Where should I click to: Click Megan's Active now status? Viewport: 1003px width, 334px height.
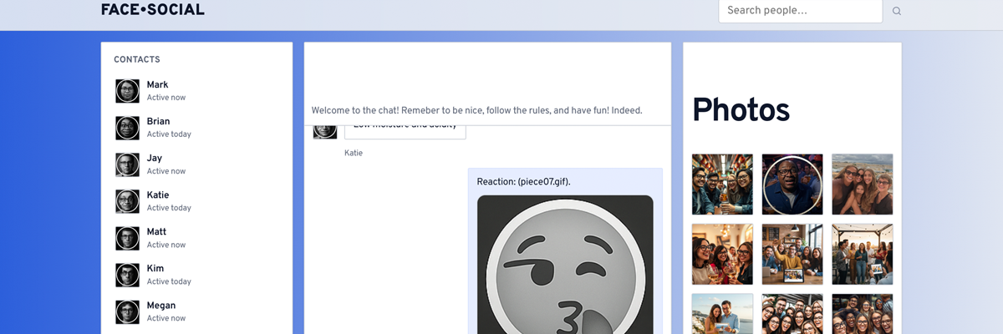click(166, 318)
